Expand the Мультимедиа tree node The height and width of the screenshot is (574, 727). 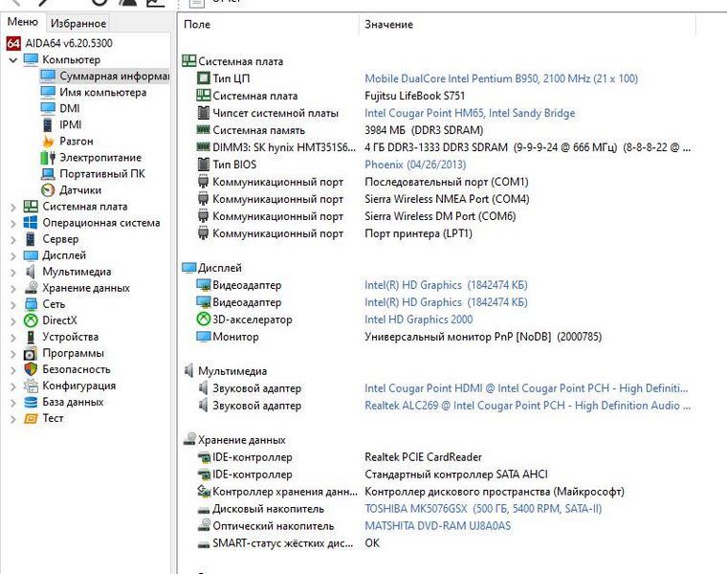point(12,272)
